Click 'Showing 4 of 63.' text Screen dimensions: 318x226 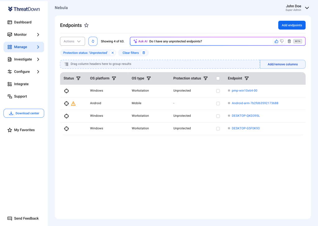pos(112,41)
